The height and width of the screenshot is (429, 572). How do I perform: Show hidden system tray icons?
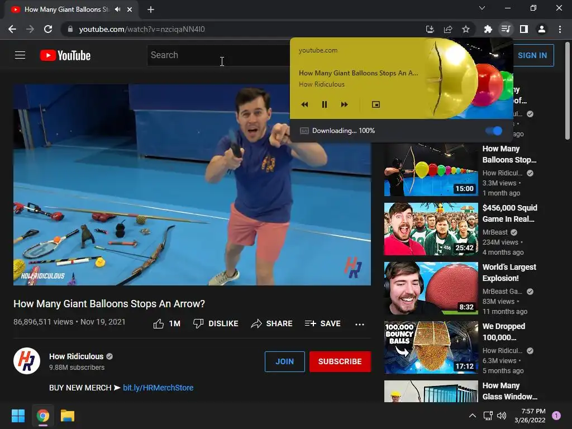pyautogui.click(x=473, y=416)
